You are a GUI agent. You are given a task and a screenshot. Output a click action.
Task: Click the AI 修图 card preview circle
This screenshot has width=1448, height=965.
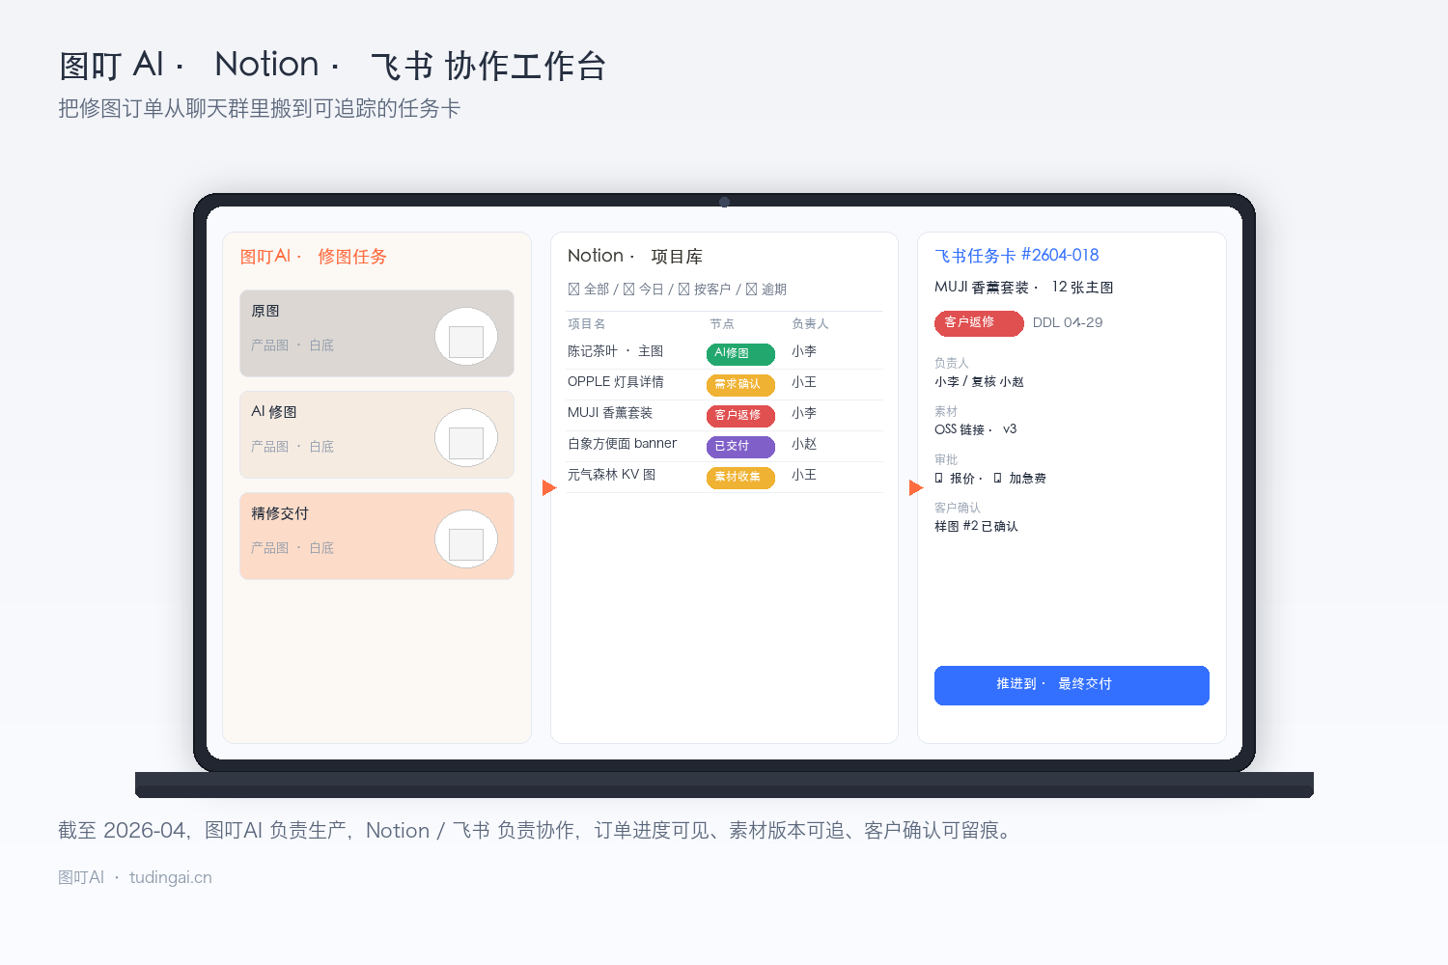pos(466,439)
